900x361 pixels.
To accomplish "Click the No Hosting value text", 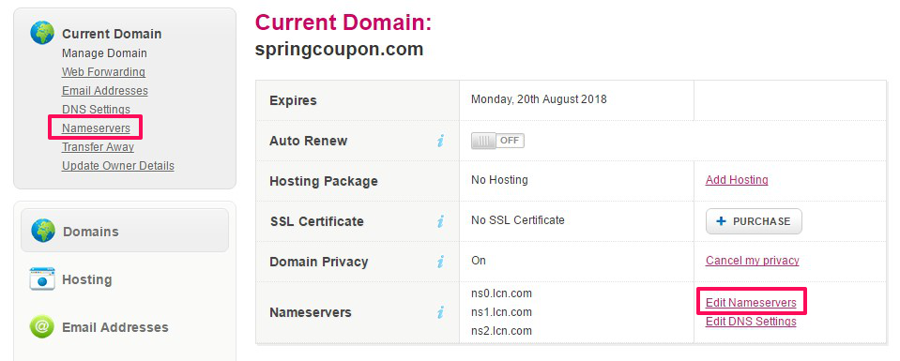I will tap(499, 180).
